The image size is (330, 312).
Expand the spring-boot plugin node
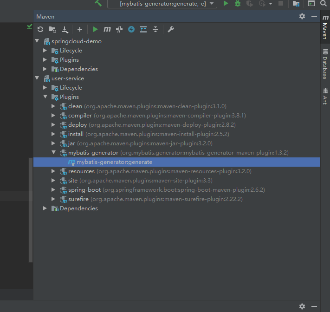pyautogui.click(x=53, y=190)
